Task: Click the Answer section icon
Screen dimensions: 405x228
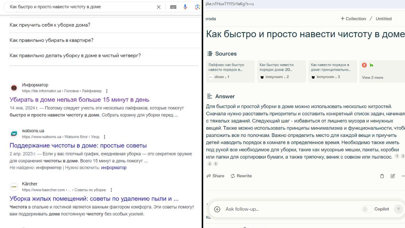Action: tap(210, 96)
